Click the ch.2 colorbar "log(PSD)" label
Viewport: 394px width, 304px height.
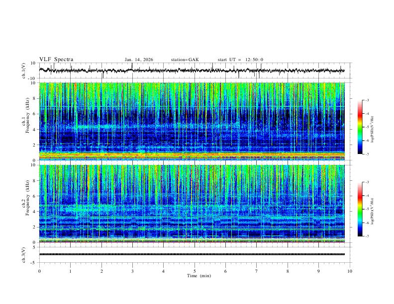pyautogui.click(x=373, y=212)
